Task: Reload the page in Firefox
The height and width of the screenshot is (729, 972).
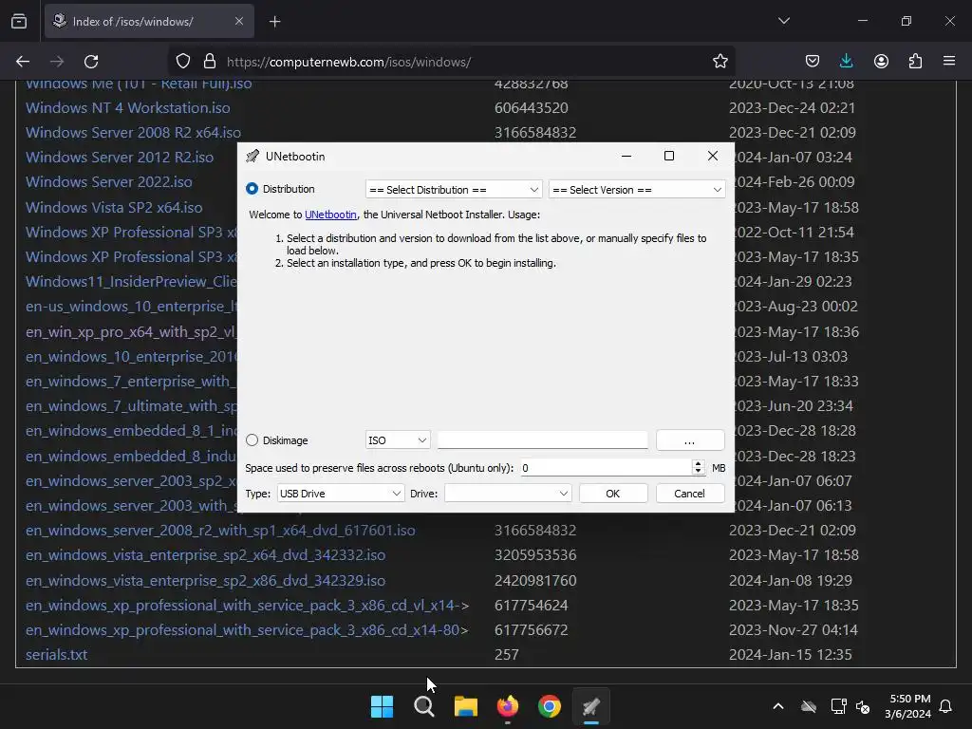Action: (x=92, y=62)
